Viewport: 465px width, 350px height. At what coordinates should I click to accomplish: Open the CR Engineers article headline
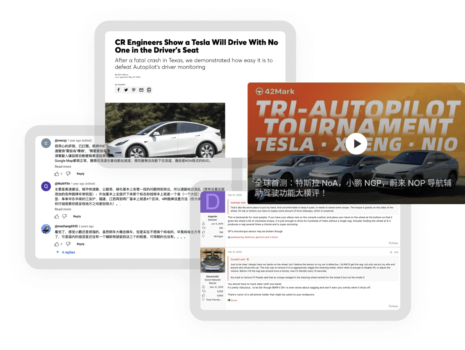pyautogui.click(x=196, y=46)
